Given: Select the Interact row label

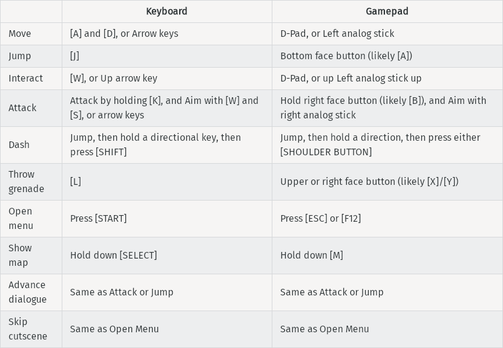Looking at the screenshot, I should [25, 79].
